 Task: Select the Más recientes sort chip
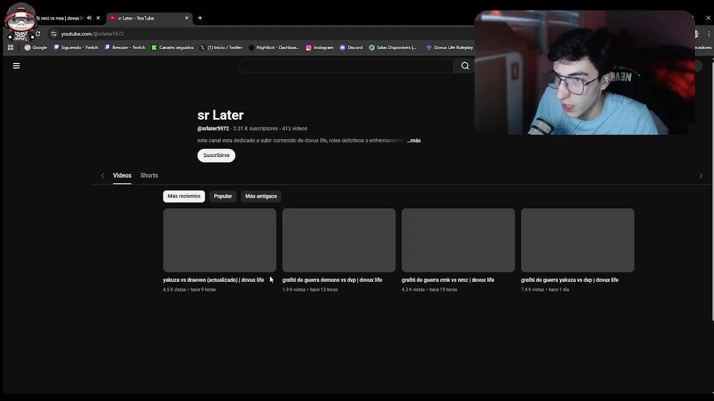(x=184, y=196)
